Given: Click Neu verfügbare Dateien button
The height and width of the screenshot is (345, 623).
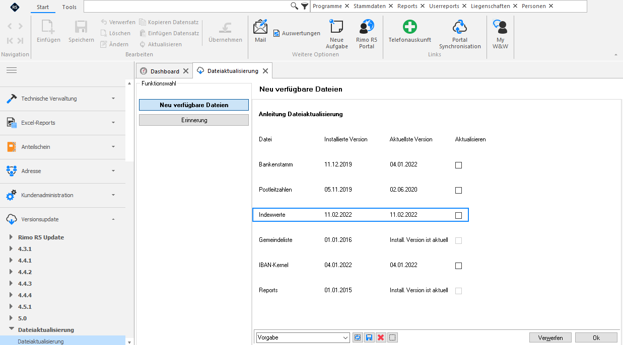Looking at the screenshot, I should pos(194,105).
